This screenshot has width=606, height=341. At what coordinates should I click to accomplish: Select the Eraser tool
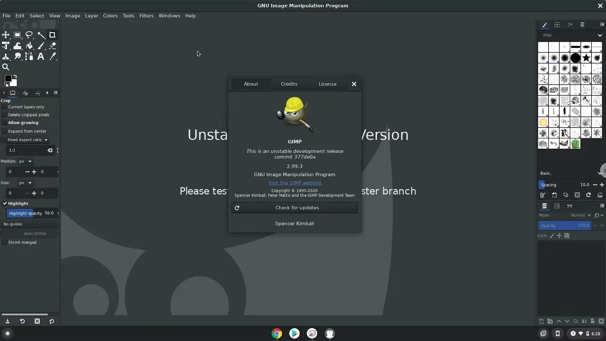(x=53, y=45)
